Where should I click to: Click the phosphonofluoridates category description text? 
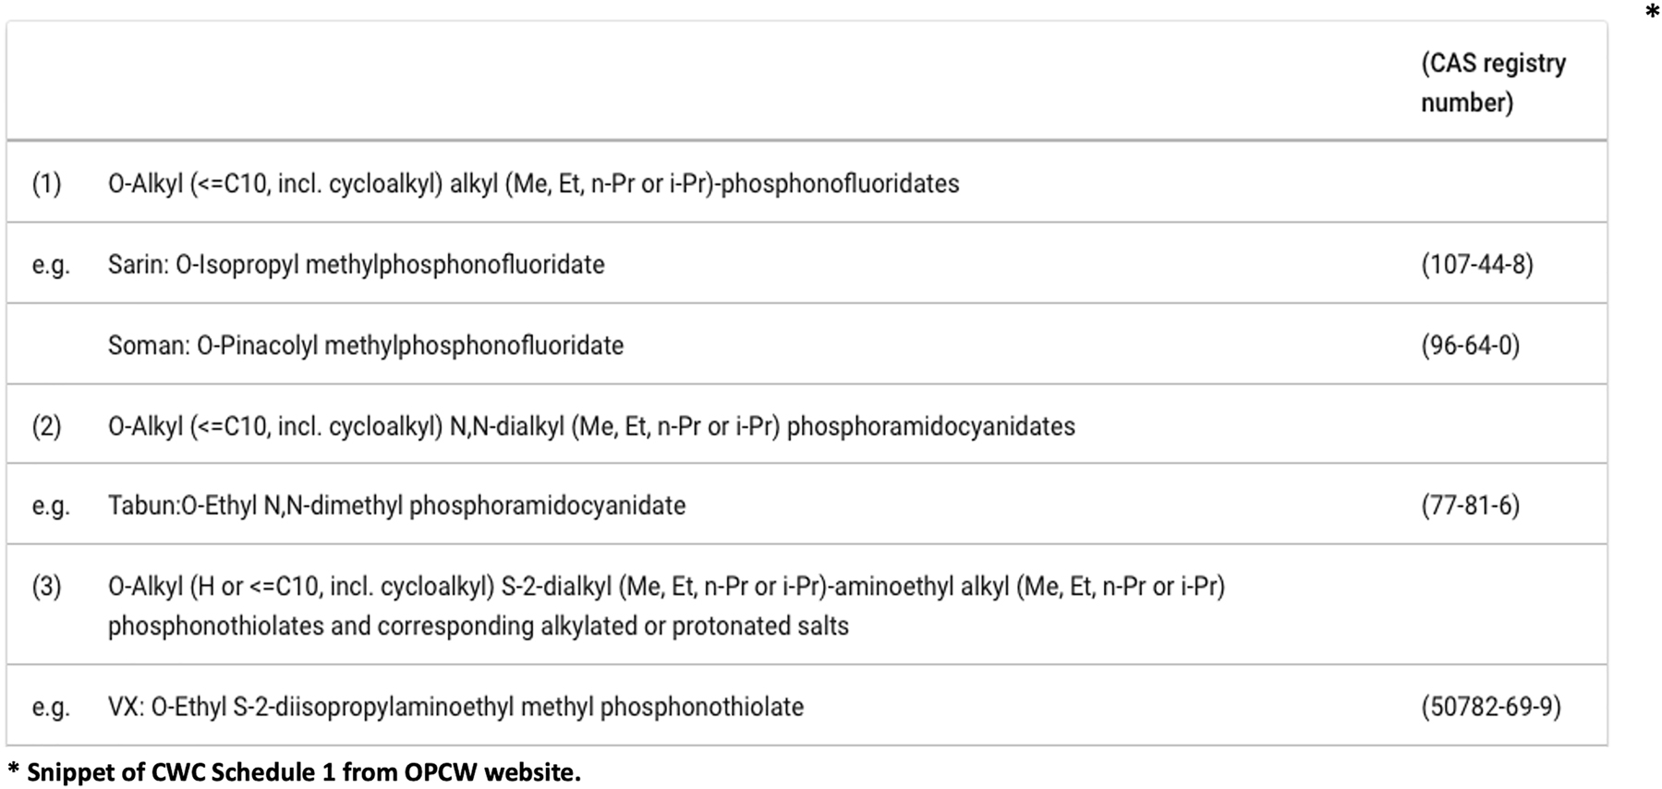pos(533,184)
